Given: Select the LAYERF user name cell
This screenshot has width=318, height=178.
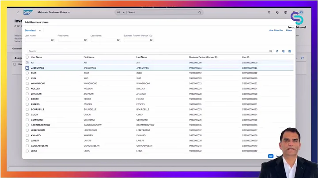Looking at the screenshot, I should click(35, 141).
